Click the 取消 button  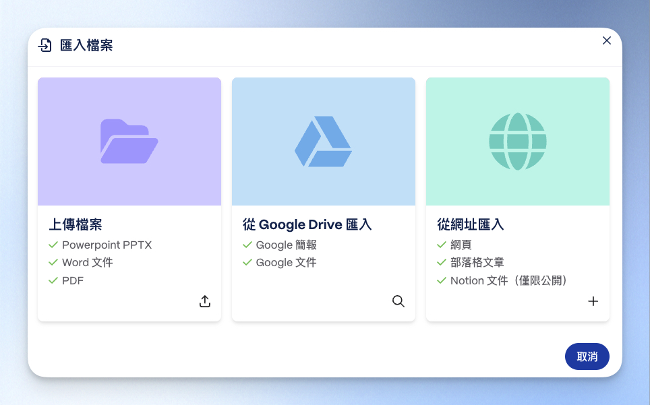(587, 356)
